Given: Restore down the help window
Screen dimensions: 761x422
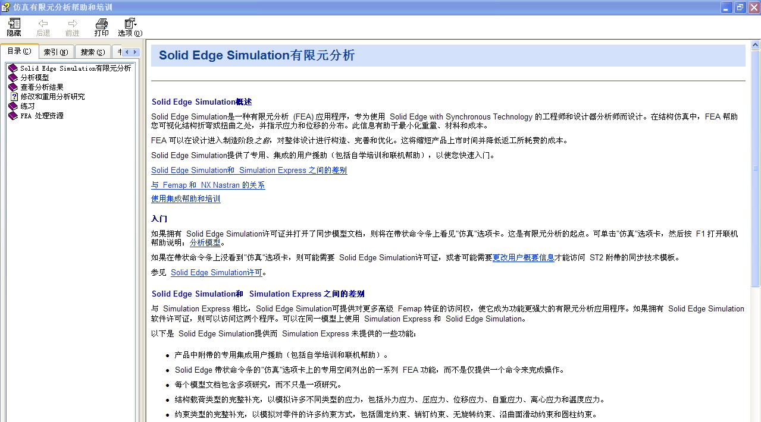Looking at the screenshot, I should pyautogui.click(x=740, y=7).
